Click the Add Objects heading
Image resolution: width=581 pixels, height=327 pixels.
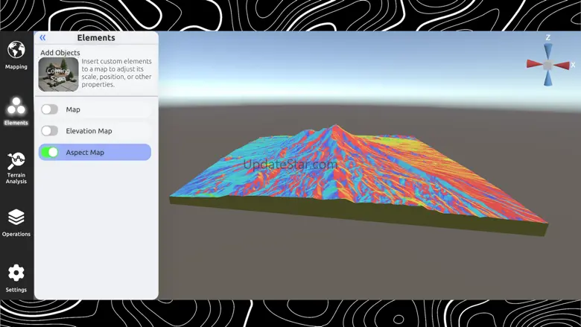tap(60, 53)
